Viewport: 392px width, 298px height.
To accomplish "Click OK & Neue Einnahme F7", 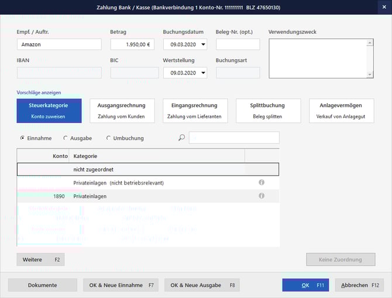I will [121, 285].
